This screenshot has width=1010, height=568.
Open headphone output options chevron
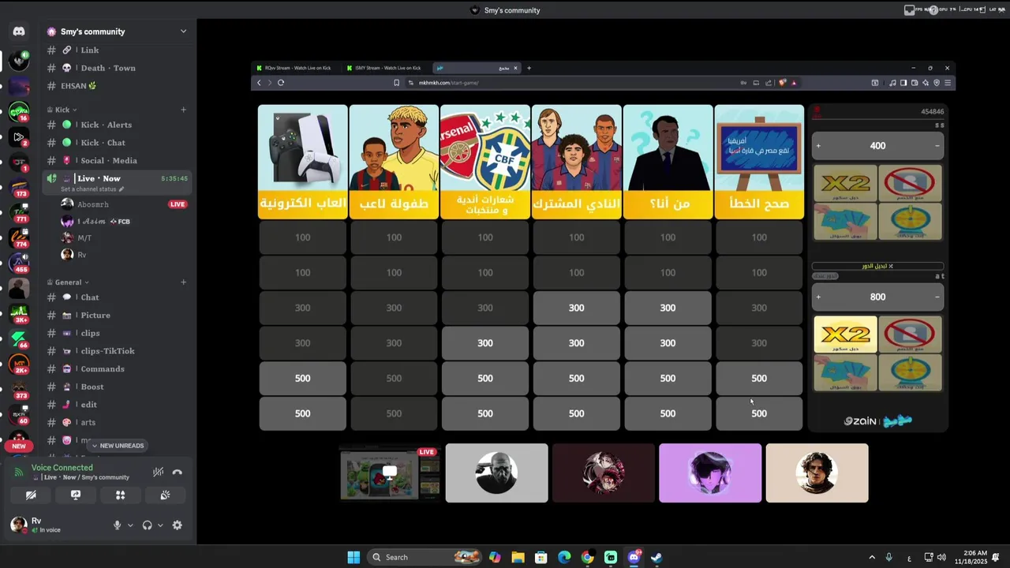tap(160, 525)
